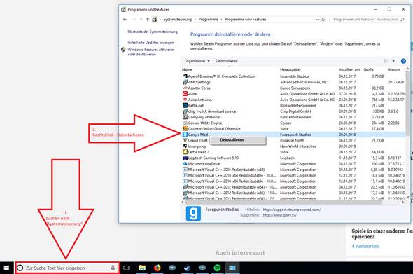Image resolution: width=413 pixels, height=274 pixels.
Task: Open help with the blue question icon
Action: pyautogui.click(x=403, y=61)
